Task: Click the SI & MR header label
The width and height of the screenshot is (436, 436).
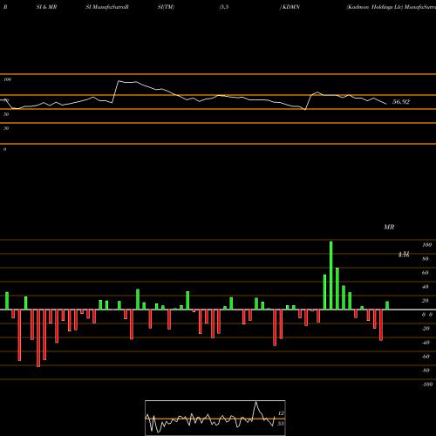Action: pos(46,7)
